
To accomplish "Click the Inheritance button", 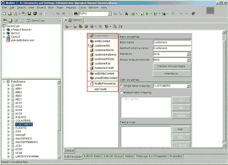I will [x=172, y=73].
